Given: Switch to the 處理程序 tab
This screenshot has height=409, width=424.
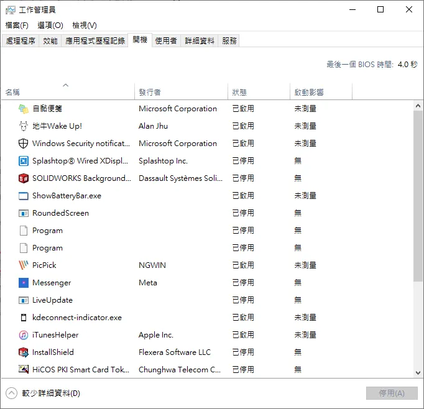Looking at the screenshot, I should click(x=21, y=41).
